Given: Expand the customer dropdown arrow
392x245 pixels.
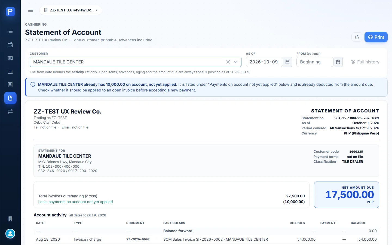Looking at the screenshot, I should coord(236,62).
